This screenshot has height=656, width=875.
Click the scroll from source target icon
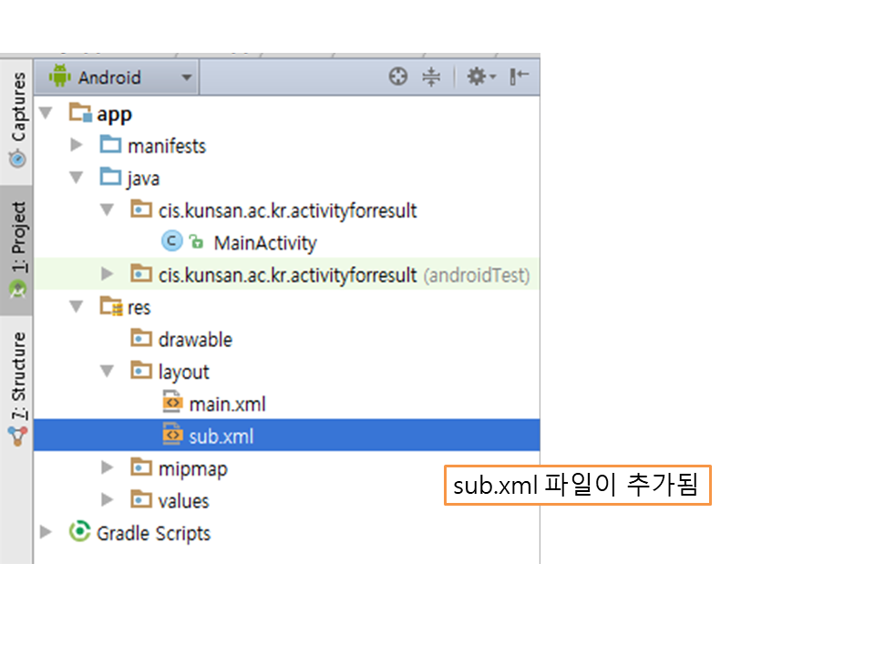coord(397,77)
